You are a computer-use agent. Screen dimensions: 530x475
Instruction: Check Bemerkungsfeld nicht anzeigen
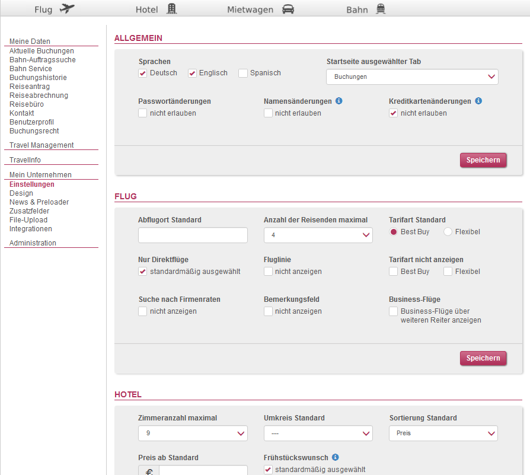(268, 311)
